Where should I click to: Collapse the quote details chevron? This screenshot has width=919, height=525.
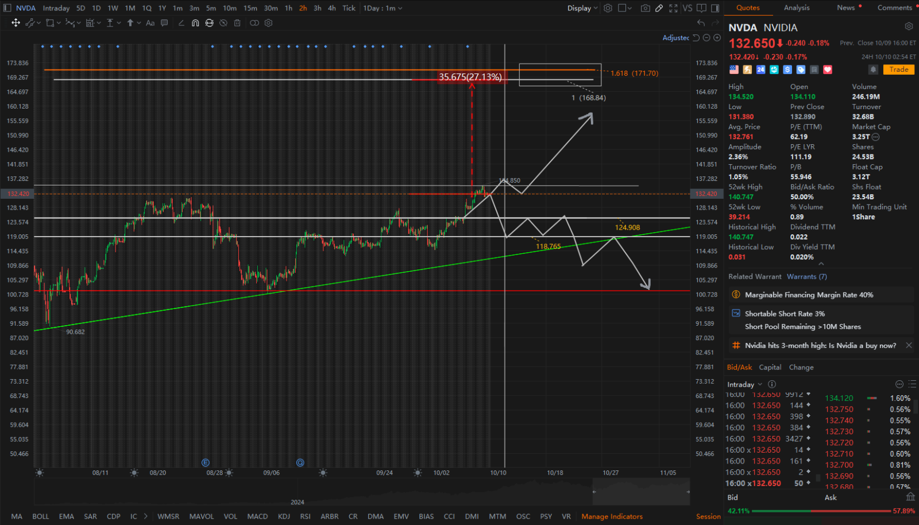821,264
